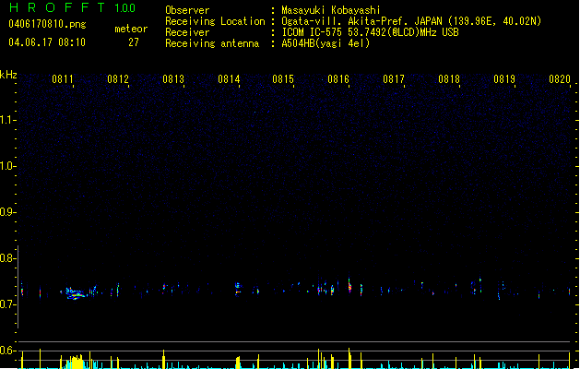The width and height of the screenshot is (580, 369).
Task: Click the 'Observer' field label
Action: 187,10
